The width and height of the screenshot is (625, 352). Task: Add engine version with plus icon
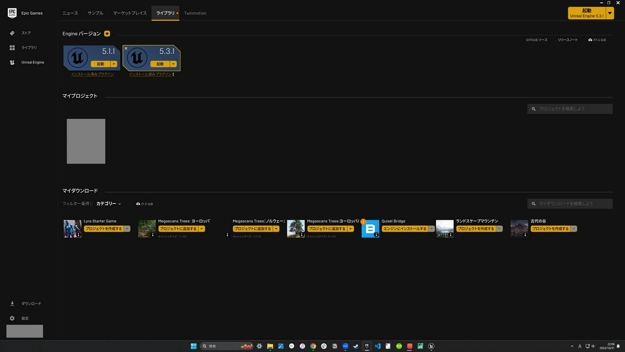click(107, 33)
